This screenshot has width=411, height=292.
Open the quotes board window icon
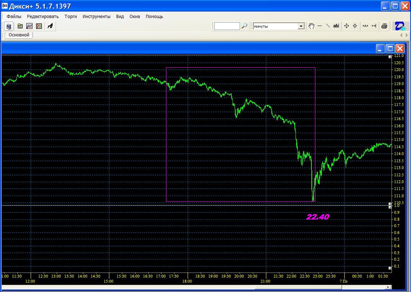coord(20,26)
